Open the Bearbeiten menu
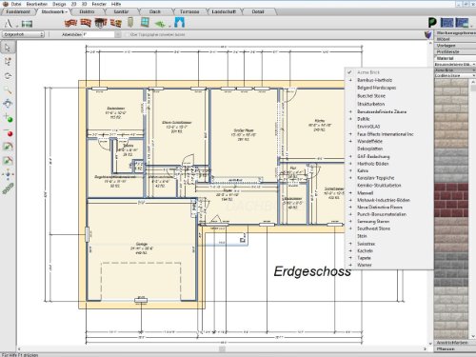476x357 pixels. coord(37,4)
